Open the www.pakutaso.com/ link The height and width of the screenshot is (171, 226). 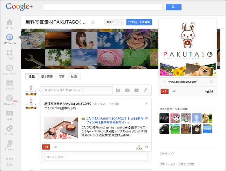(x=182, y=82)
